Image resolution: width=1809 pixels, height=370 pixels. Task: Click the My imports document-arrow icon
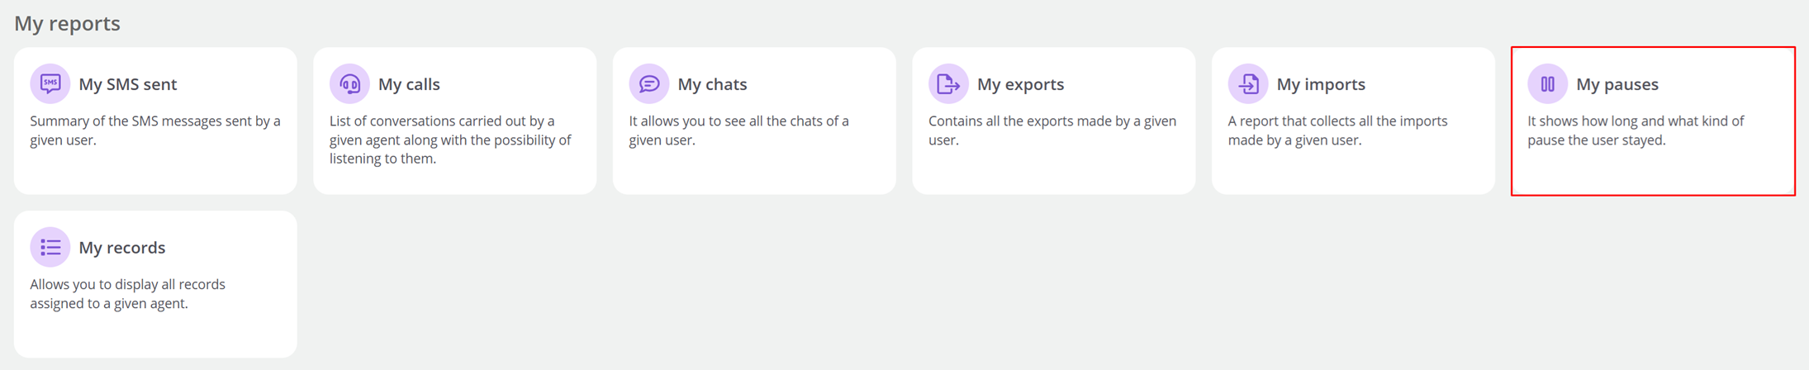click(1248, 84)
